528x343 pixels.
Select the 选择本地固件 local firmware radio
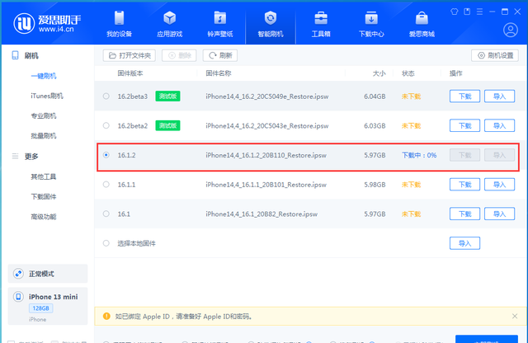106,243
